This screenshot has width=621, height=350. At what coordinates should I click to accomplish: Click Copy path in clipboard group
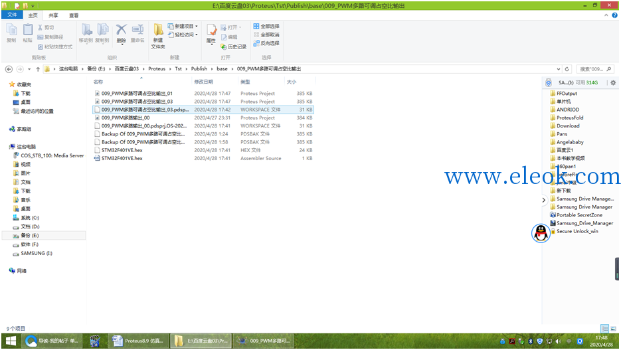point(50,37)
